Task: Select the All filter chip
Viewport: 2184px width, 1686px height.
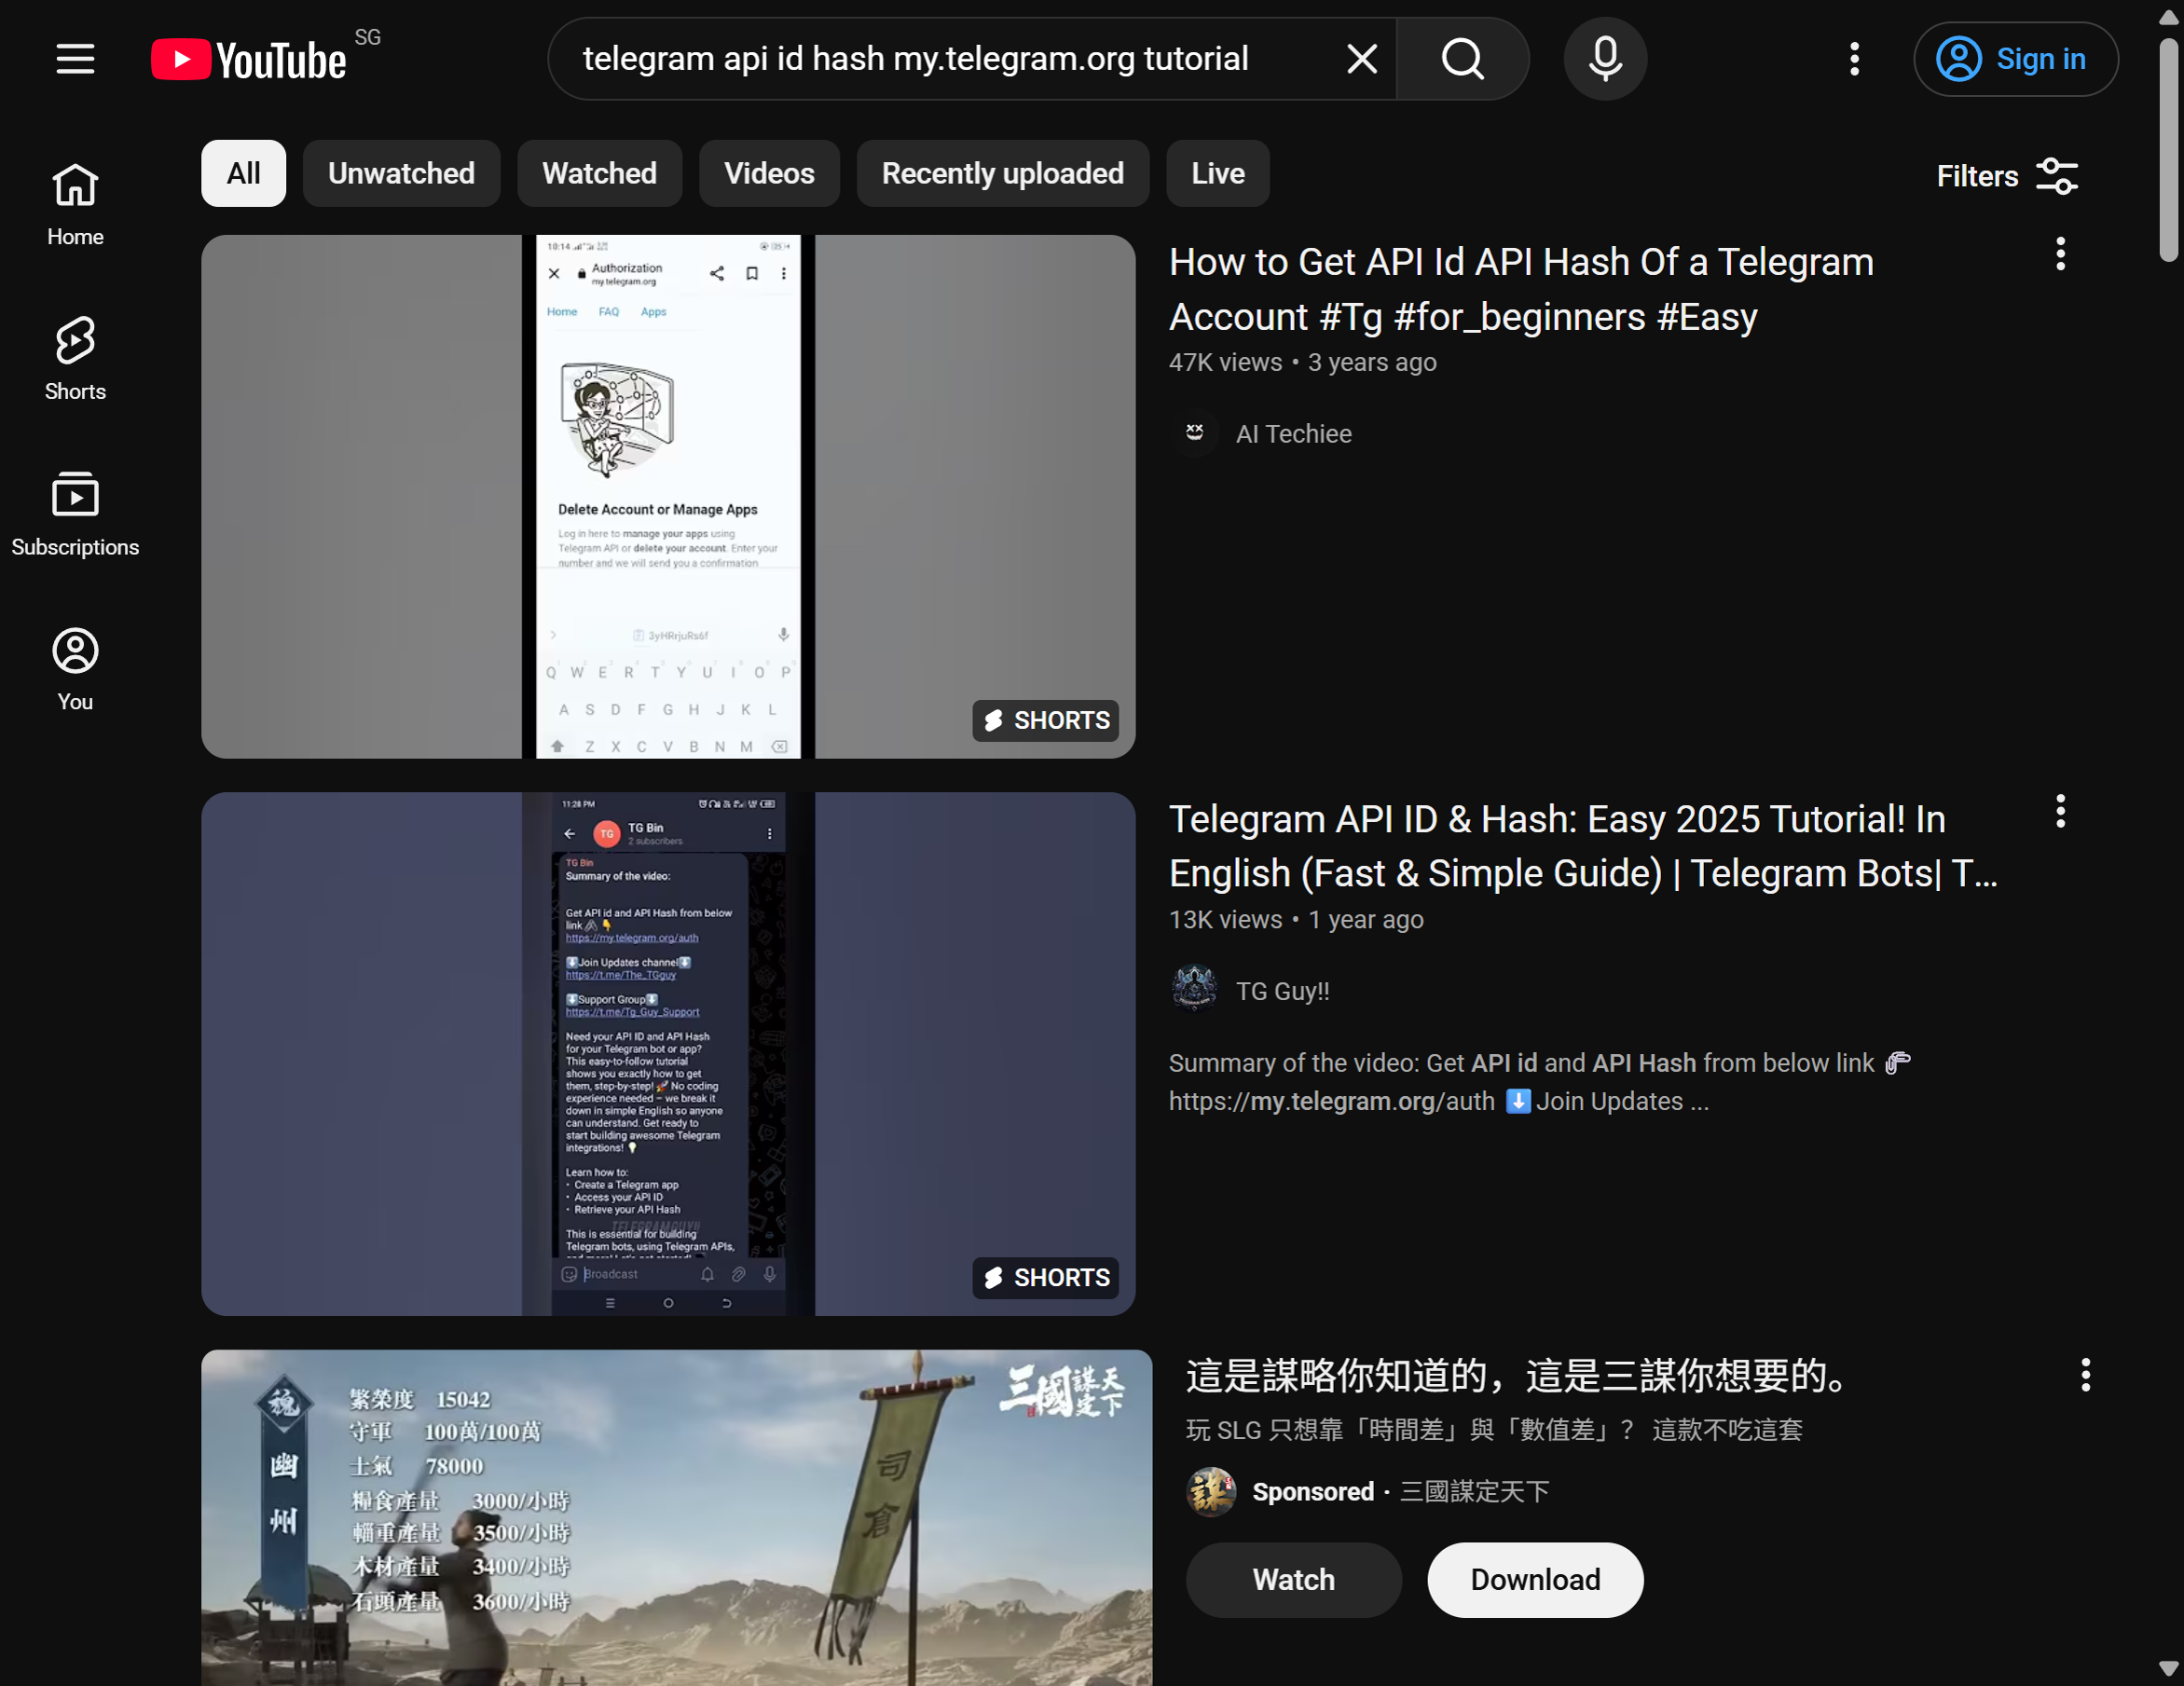Action: 244,173
